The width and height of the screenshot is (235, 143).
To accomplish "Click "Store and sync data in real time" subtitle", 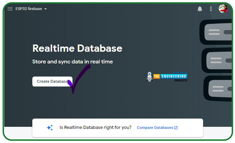I will click(72, 61).
